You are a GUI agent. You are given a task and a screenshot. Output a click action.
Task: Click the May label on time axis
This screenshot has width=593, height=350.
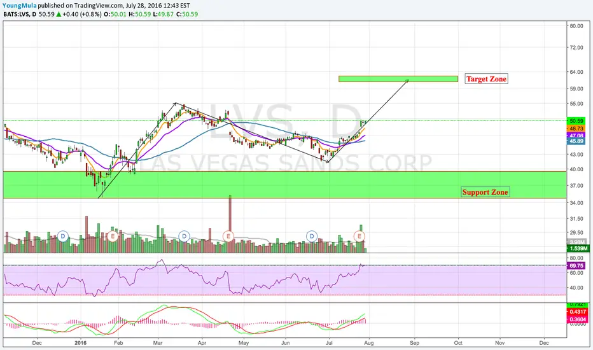point(244,343)
